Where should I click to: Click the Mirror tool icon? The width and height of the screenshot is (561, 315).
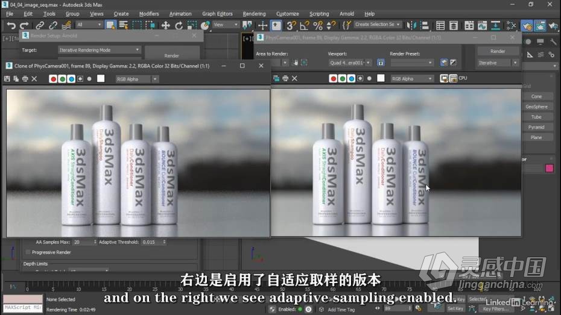coord(411,25)
